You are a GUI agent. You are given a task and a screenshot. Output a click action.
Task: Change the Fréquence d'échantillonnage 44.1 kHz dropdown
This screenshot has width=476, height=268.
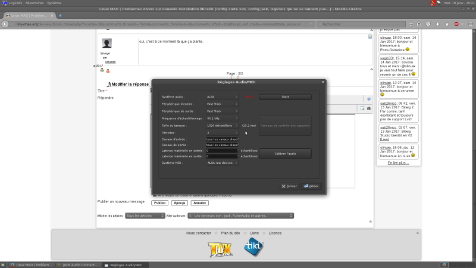(222, 119)
